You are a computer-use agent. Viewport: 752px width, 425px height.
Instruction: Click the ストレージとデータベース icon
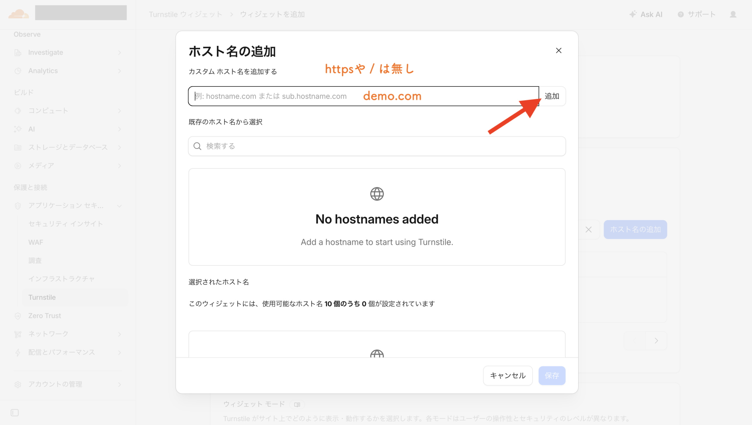click(x=18, y=147)
